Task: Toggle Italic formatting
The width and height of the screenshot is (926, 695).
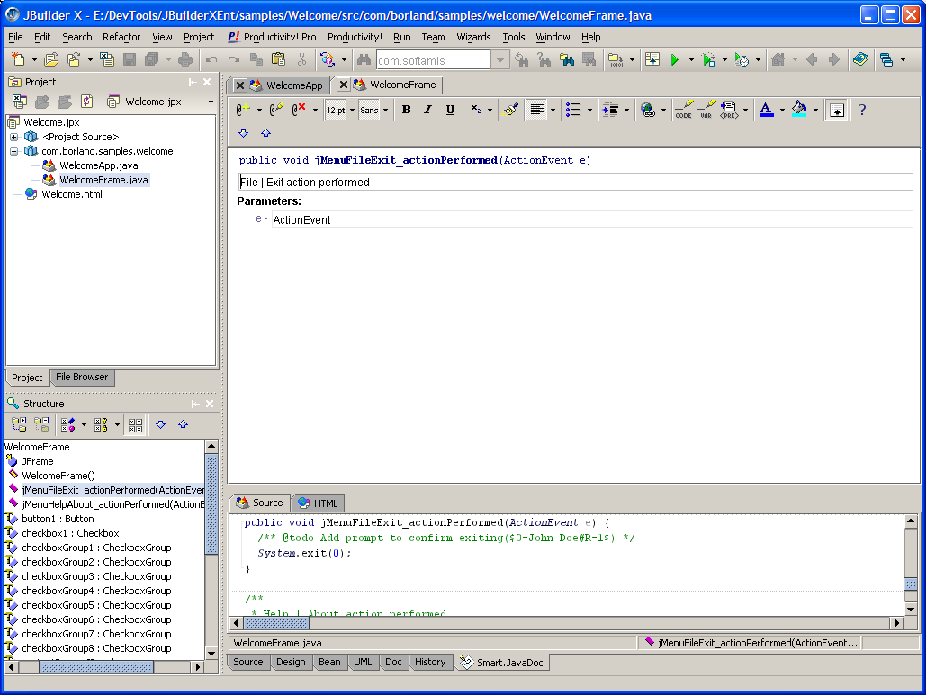Action: point(427,110)
